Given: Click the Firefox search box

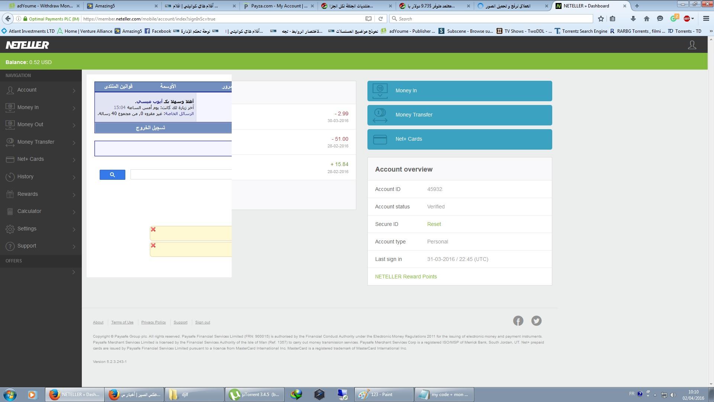Looking at the screenshot, I should pos(491,19).
